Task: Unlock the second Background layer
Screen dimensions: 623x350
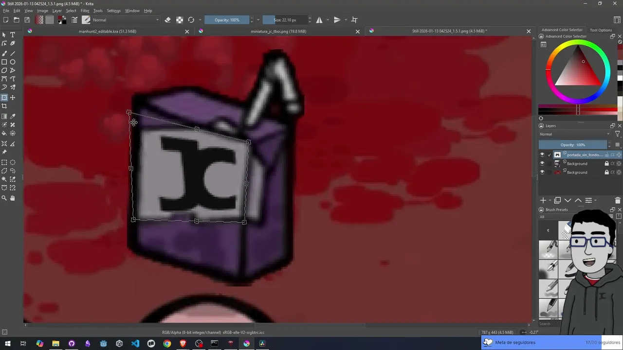Action: pyautogui.click(x=606, y=172)
